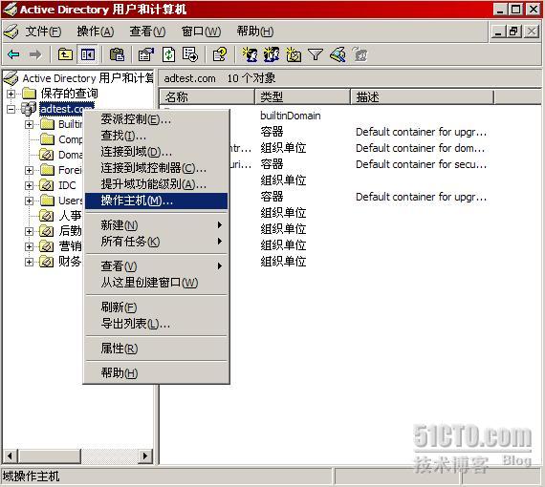Collapse the adtest.com domain node
The height and width of the screenshot is (487, 545).
pyautogui.click(x=11, y=109)
